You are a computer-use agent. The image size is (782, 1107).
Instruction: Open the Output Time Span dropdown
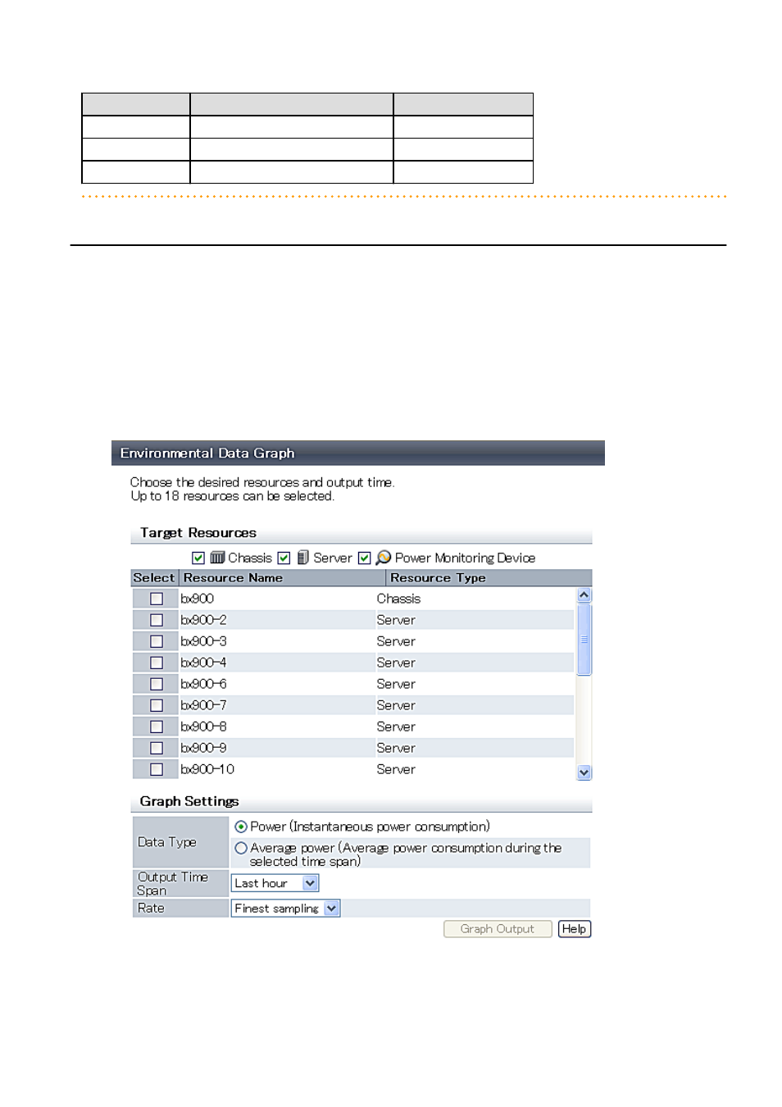pos(275,883)
